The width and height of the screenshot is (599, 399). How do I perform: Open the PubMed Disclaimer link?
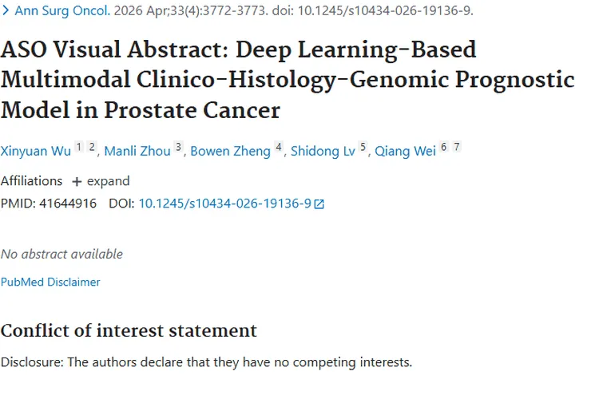50,282
